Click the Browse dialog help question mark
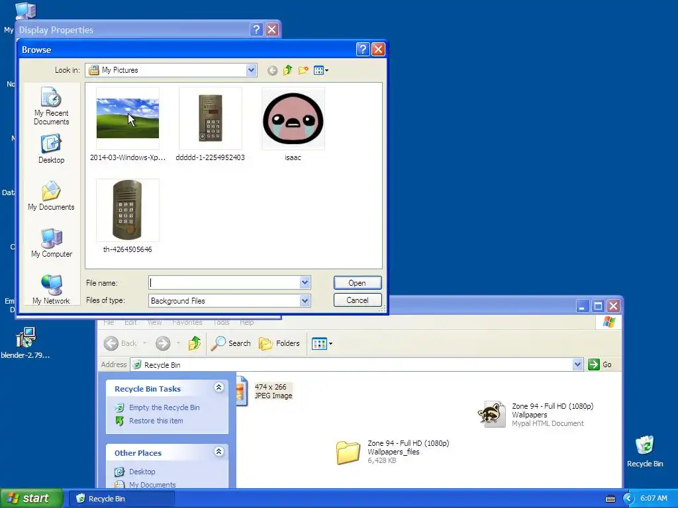678x508 pixels. pyautogui.click(x=362, y=49)
